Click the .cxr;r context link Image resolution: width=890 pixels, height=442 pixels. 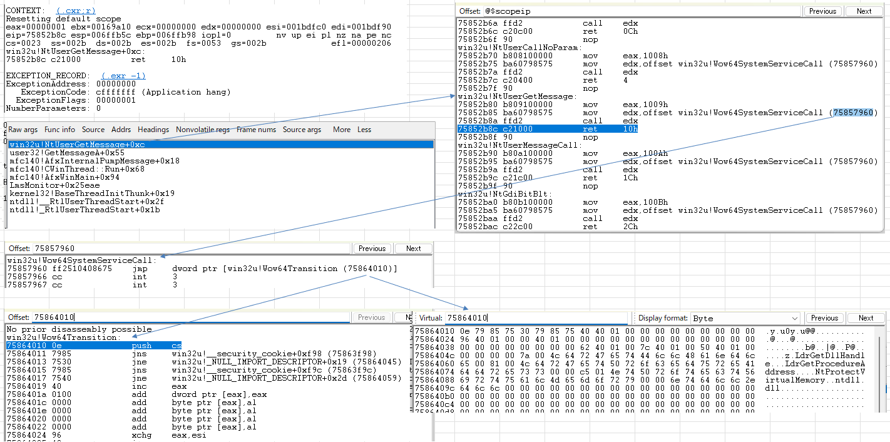[x=76, y=11]
